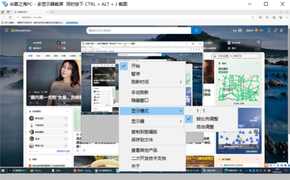Switch to the Edge 新建标签页 taskbar item
The height and width of the screenshot is (180, 290).
233,170
